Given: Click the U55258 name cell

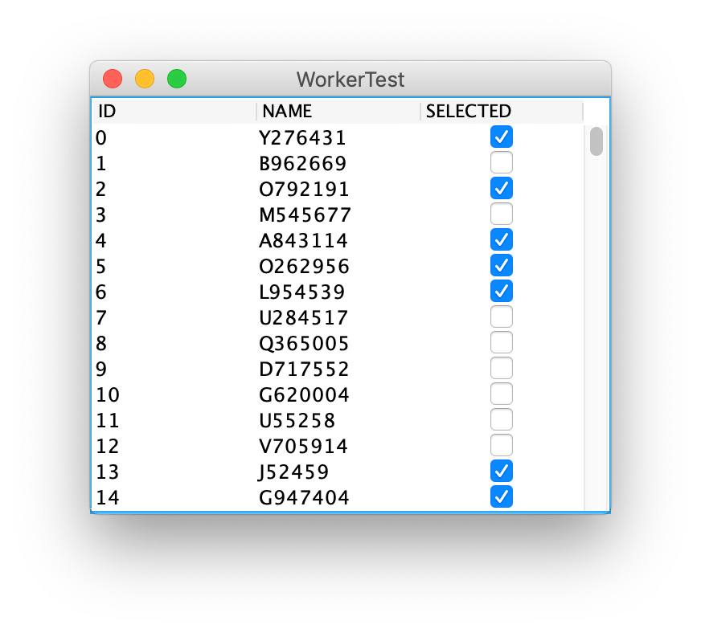Looking at the screenshot, I should tap(338, 420).
